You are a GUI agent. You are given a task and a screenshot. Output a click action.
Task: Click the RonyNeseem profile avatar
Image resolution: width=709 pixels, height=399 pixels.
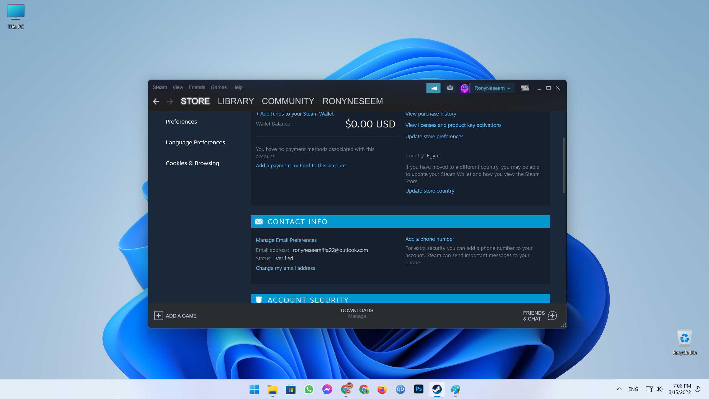point(464,88)
